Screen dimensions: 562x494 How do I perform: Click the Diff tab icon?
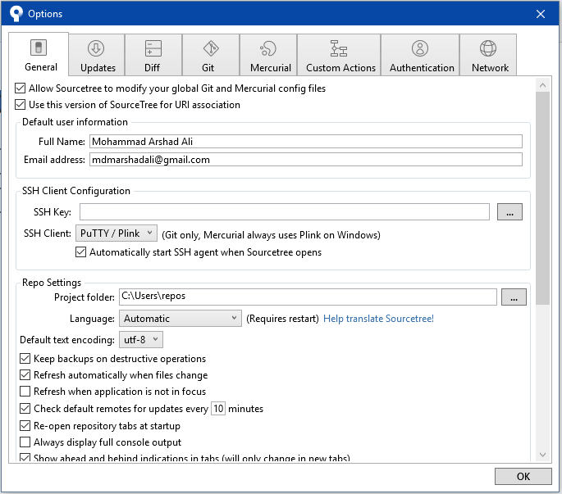[153, 48]
